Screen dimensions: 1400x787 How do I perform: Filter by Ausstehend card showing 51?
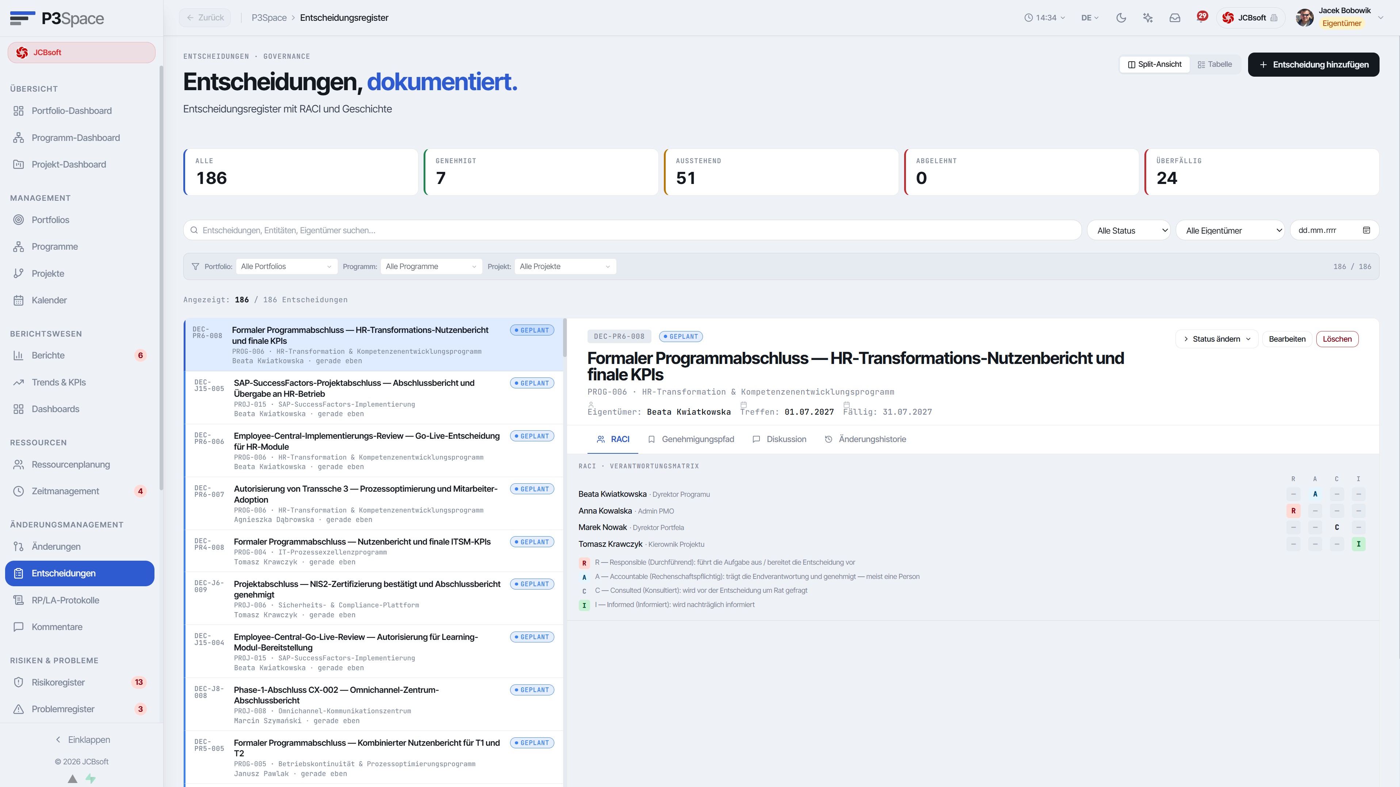click(x=781, y=172)
